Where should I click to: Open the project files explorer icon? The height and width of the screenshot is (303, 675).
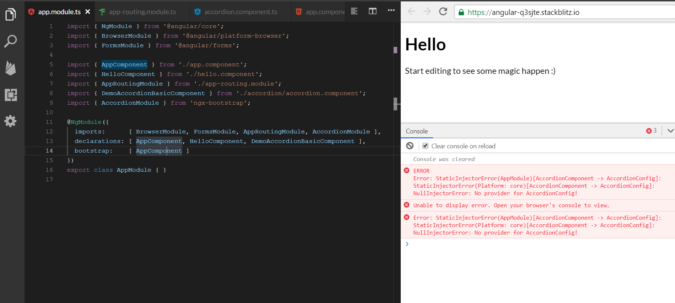[11, 14]
